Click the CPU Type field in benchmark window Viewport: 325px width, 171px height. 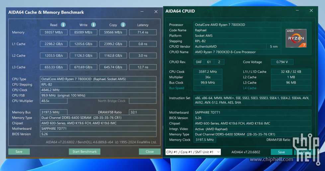(98, 79)
